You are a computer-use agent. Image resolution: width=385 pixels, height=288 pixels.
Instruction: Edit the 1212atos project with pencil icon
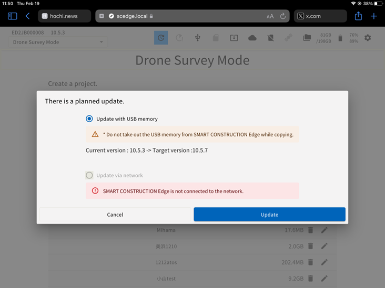(x=325, y=262)
